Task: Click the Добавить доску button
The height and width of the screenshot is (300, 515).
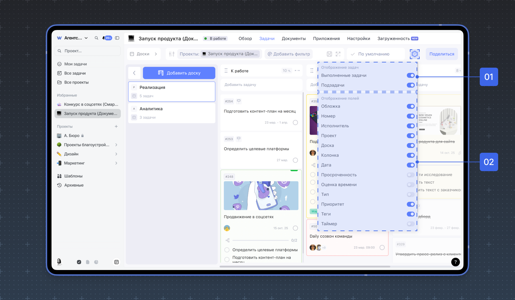Action: point(179,73)
